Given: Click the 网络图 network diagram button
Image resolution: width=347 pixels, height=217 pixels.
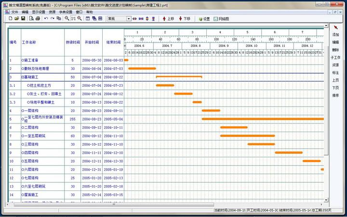Looking at the screenshot, I should tap(221, 19).
